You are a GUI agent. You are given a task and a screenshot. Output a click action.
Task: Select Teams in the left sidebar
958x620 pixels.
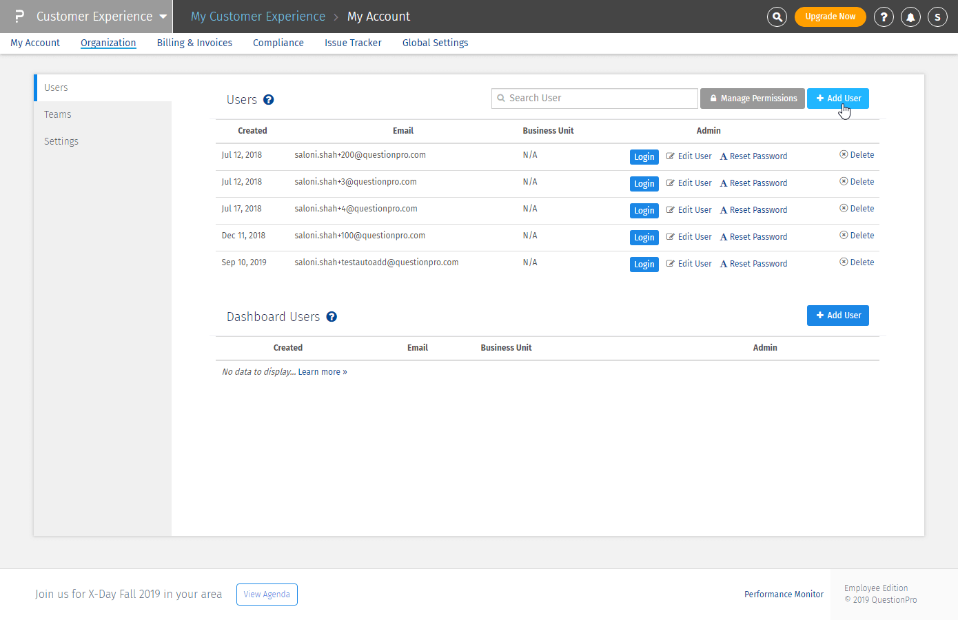click(x=58, y=114)
